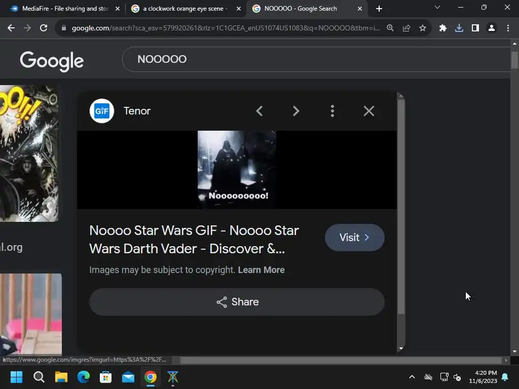Open the 4:20 PM clock and date

coord(483,377)
